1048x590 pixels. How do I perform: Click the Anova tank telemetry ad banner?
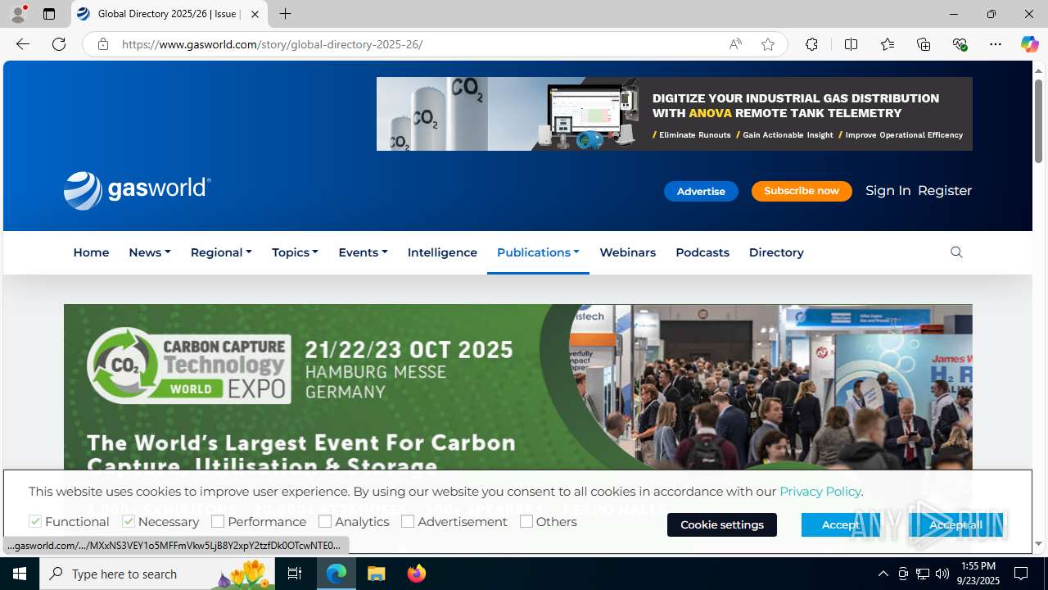coord(675,114)
